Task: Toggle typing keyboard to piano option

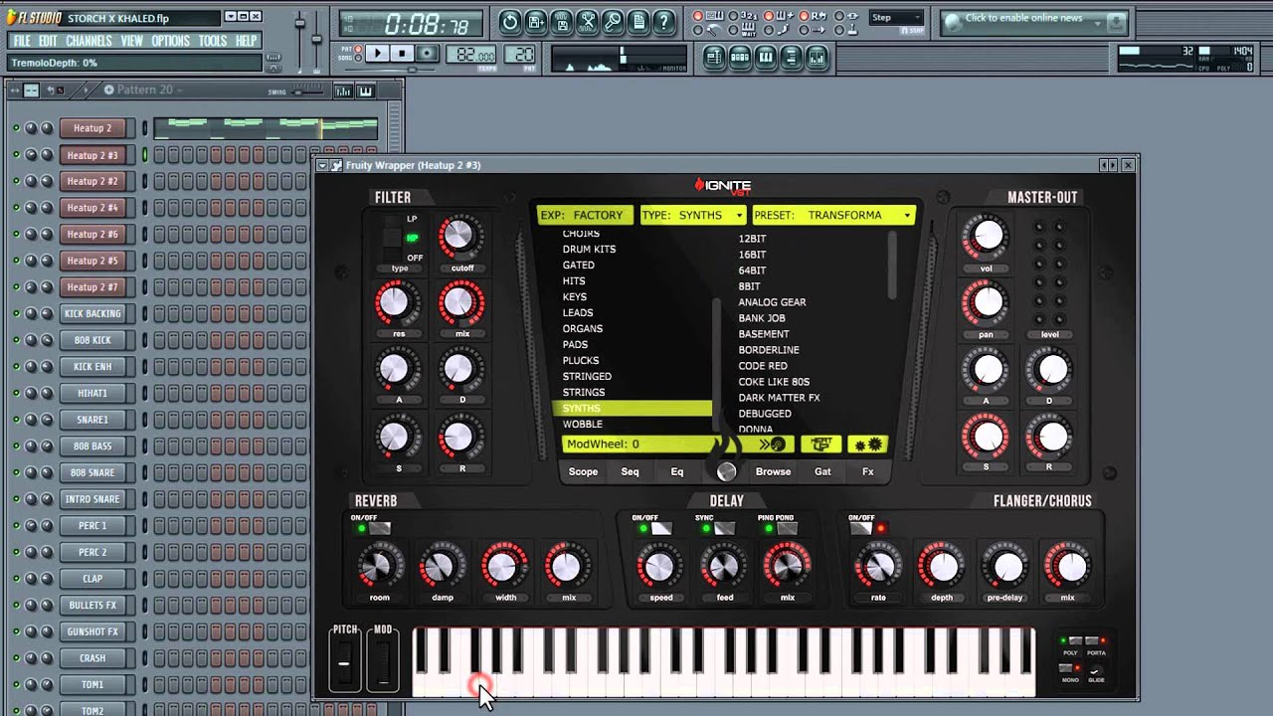Action: [697, 16]
